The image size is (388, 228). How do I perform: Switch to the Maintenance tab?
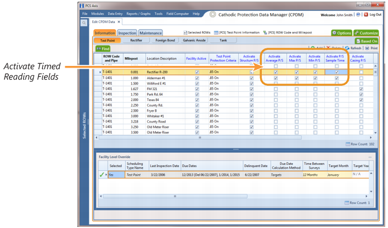tap(150, 33)
